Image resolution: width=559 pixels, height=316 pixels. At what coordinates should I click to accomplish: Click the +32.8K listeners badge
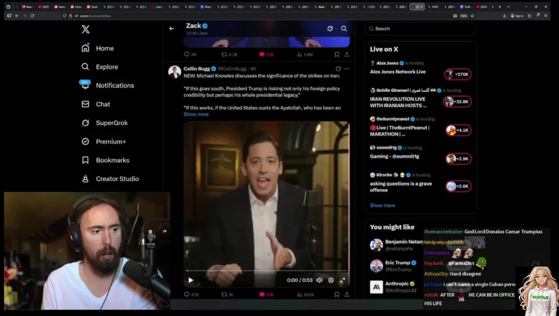pos(457,101)
